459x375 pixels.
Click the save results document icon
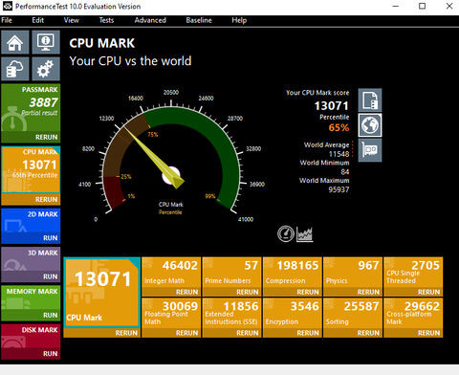pyautogui.click(x=370, y=100)
